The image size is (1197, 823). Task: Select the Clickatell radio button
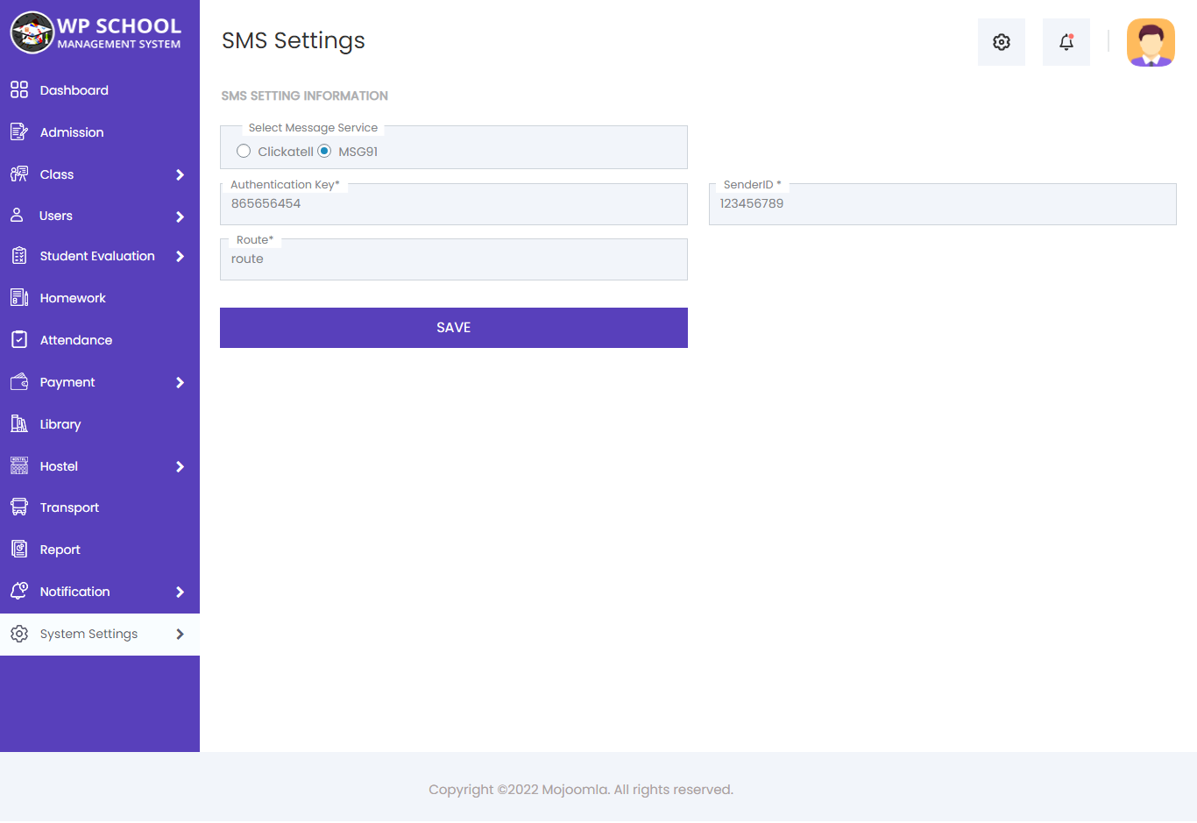pos(244,151)
